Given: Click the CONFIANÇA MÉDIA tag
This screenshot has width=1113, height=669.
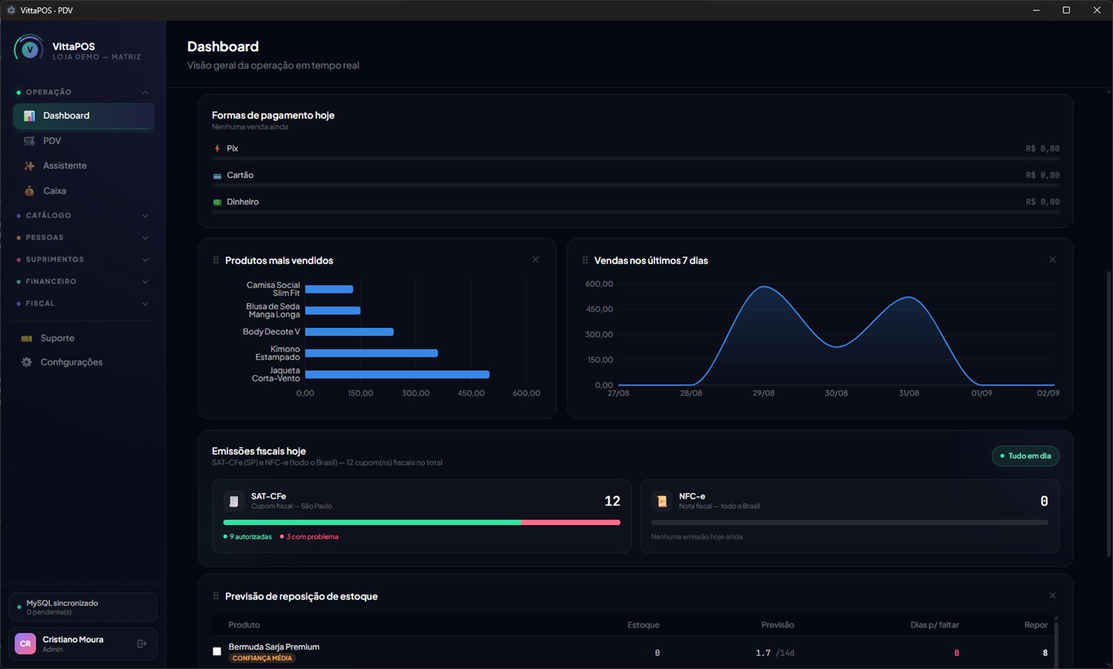Looking at the screenshot, I should click(262, 658).
